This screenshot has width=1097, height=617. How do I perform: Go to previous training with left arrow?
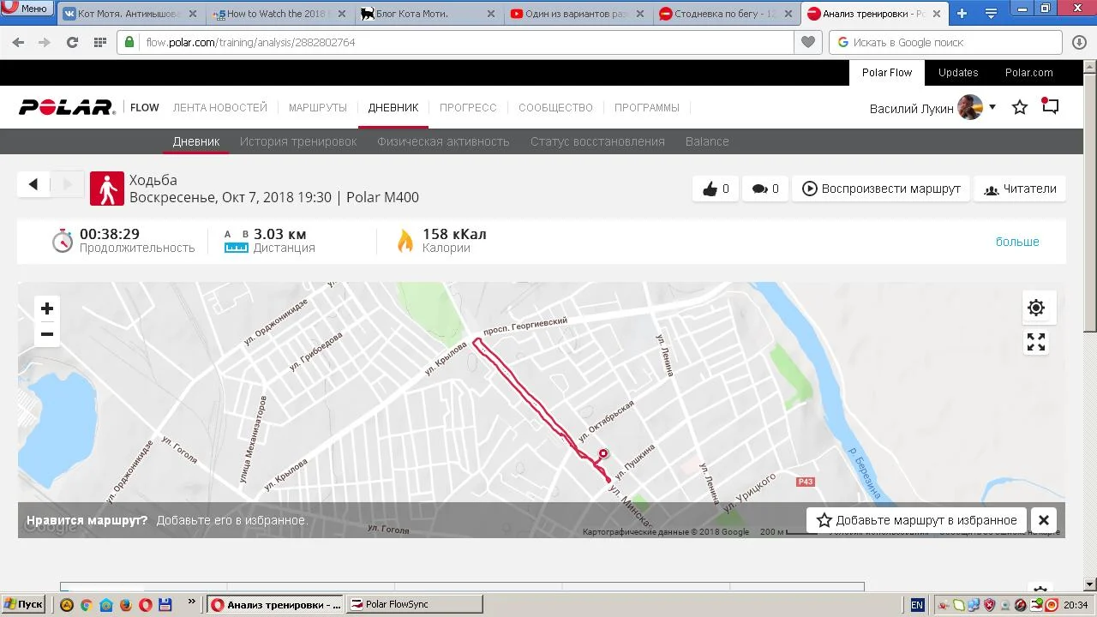tap(33, 184)
